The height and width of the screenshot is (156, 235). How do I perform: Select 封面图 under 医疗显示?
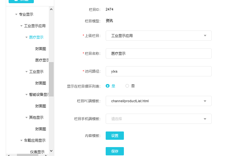pos(41,49)
